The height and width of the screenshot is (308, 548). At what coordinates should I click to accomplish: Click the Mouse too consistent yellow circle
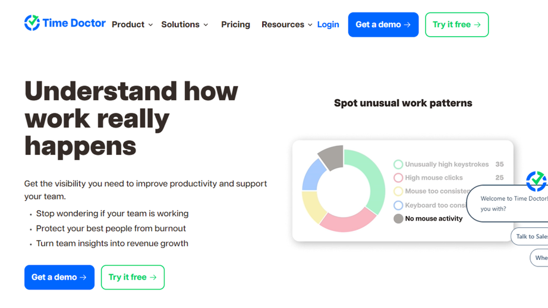[x=398, y=192]
